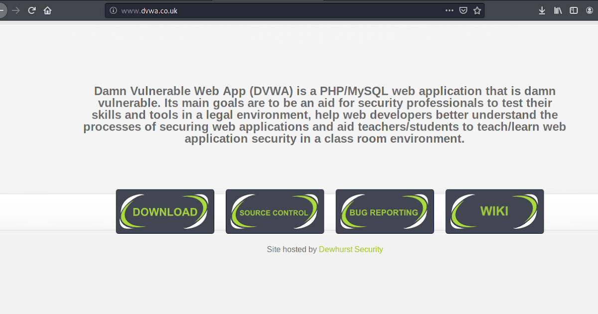Open the SOURCE CONTROL button
This screenshot has width=598, height=314.
point(275,211)
